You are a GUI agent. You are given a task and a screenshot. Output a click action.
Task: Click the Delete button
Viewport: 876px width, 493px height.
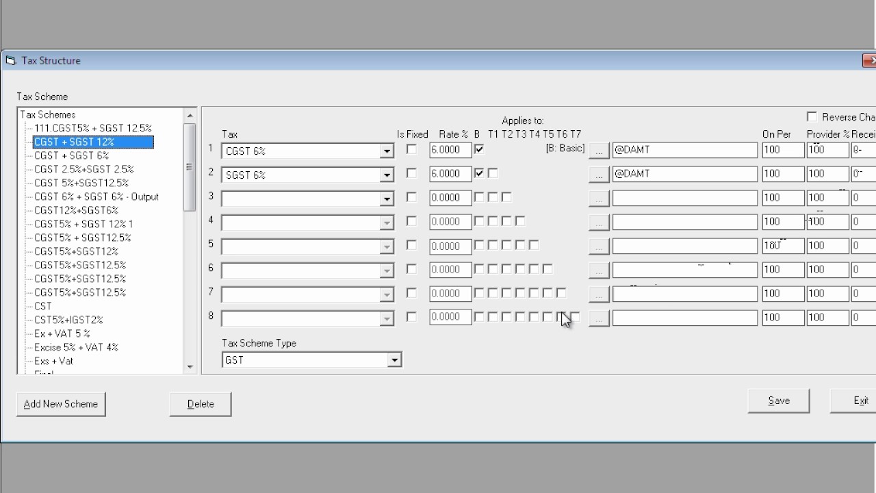pos(201,404)
